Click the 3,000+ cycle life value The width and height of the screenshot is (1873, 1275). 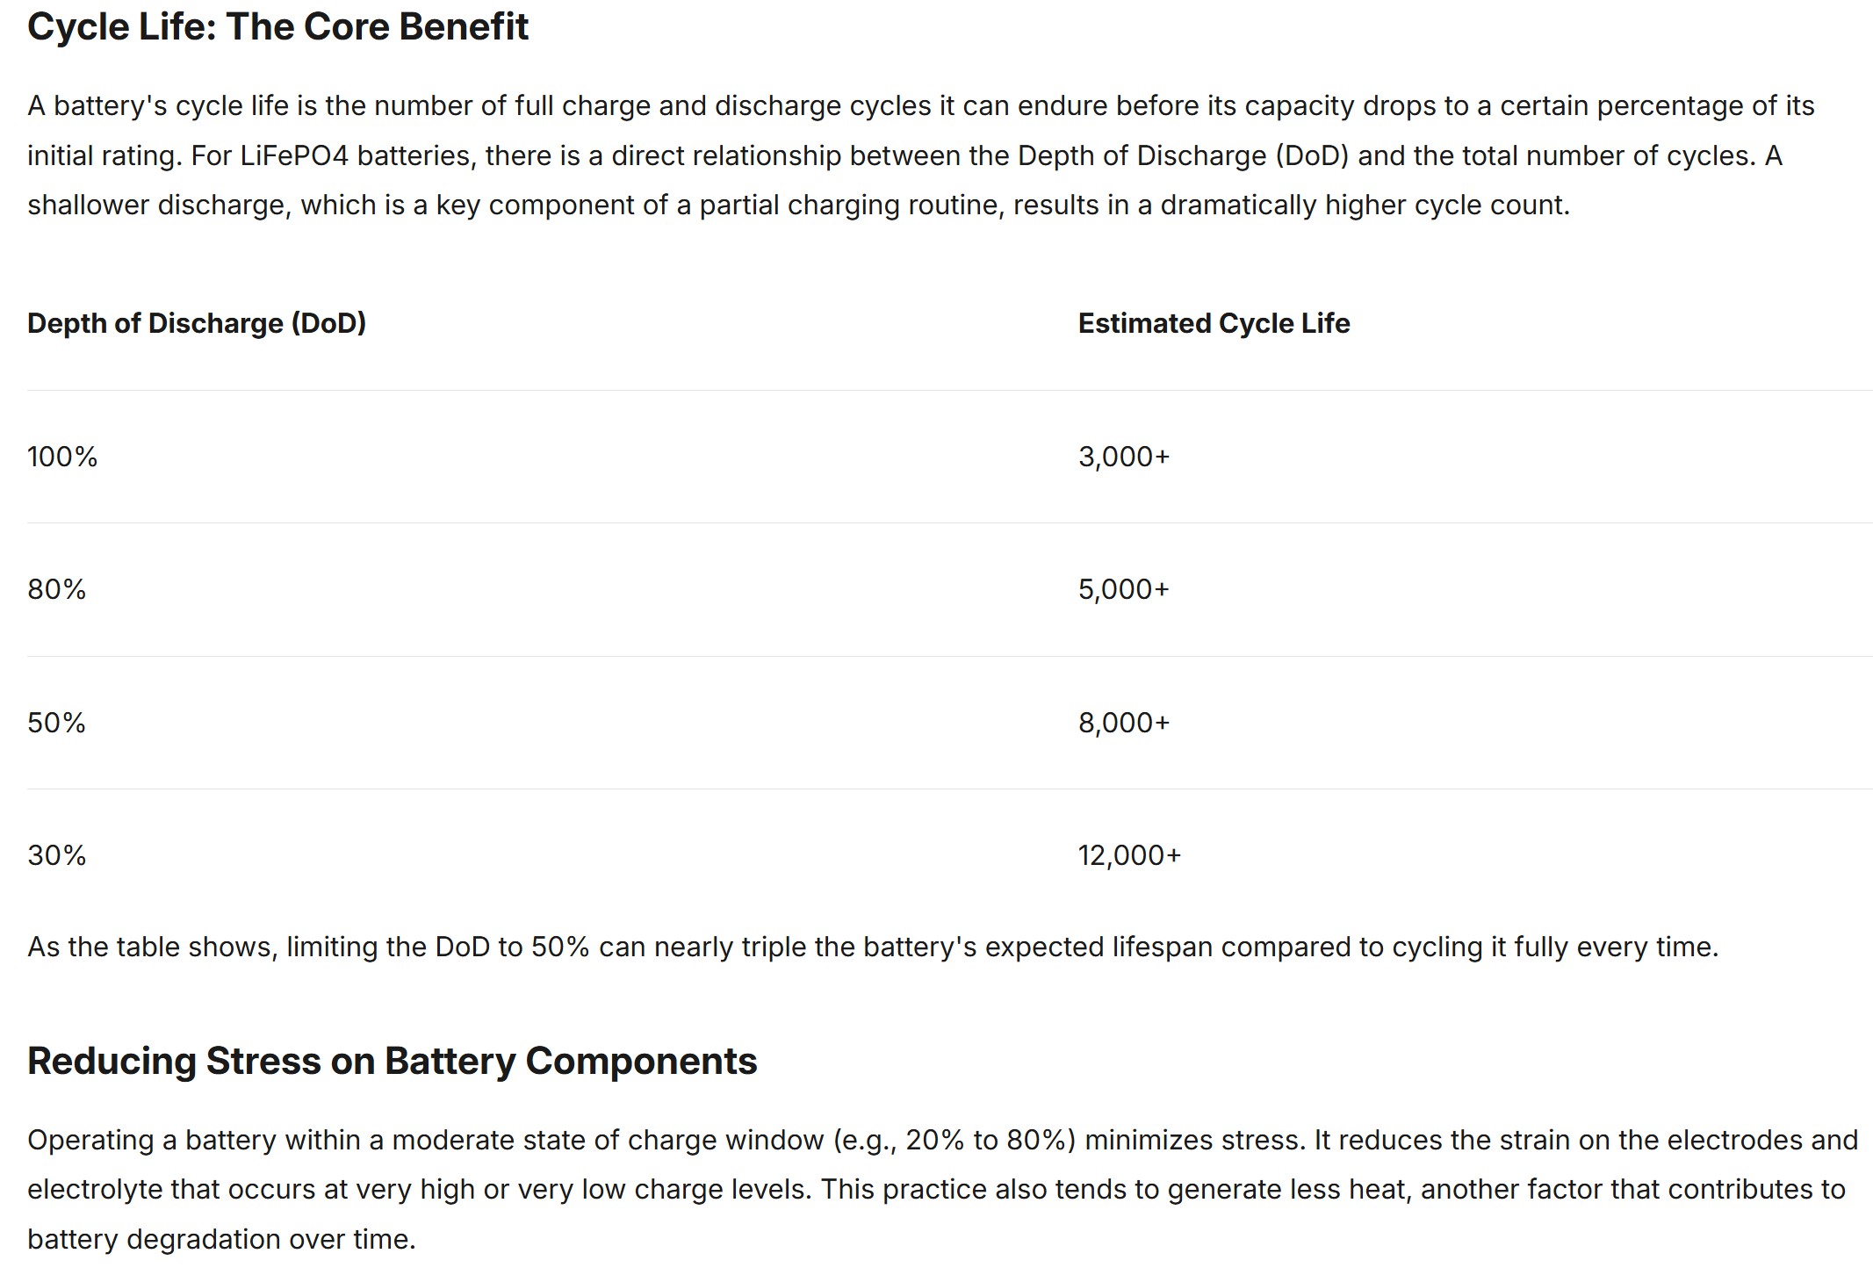coord(1124,457)
